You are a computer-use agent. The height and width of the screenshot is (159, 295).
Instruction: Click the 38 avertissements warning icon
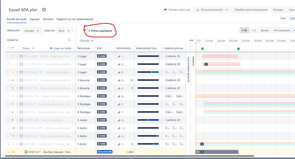click(x=197, y=9)
